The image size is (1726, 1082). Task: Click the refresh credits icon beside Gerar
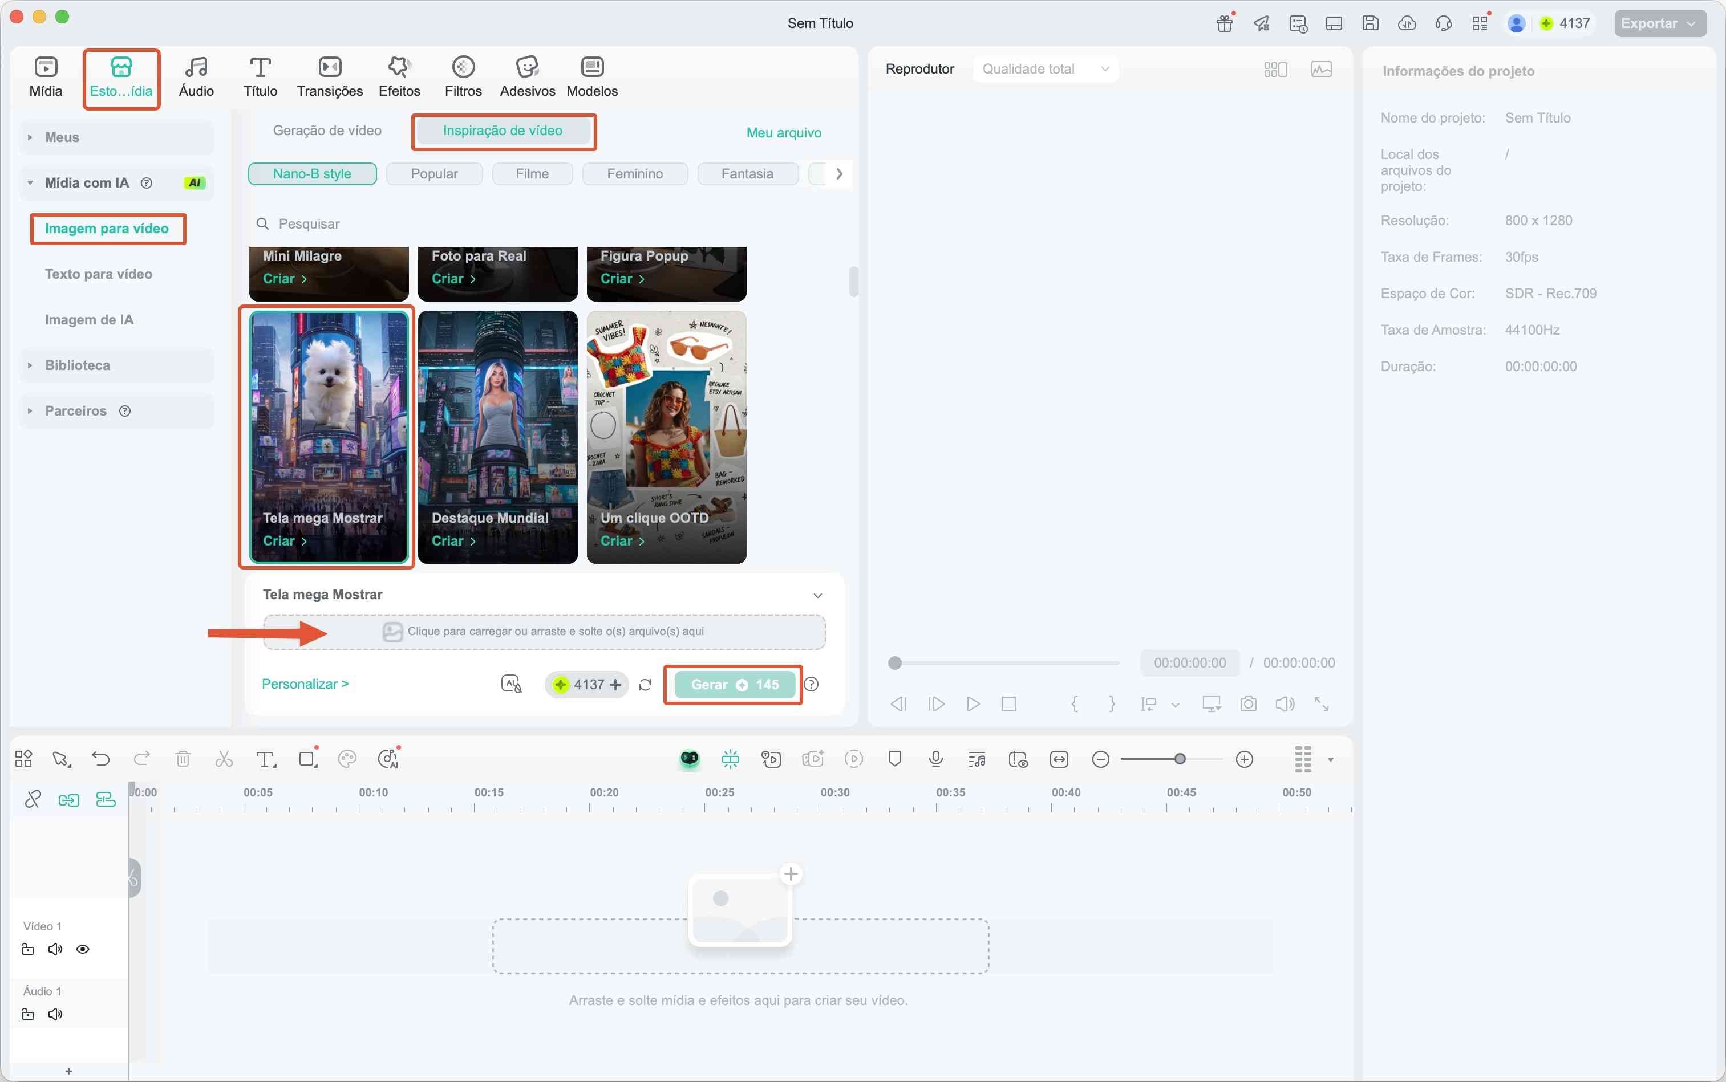(645, 685)
